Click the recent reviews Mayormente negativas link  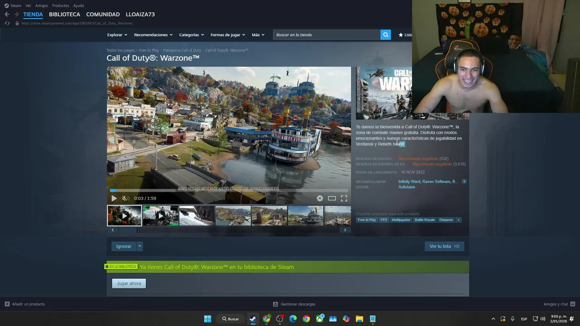tap(418, 158)
